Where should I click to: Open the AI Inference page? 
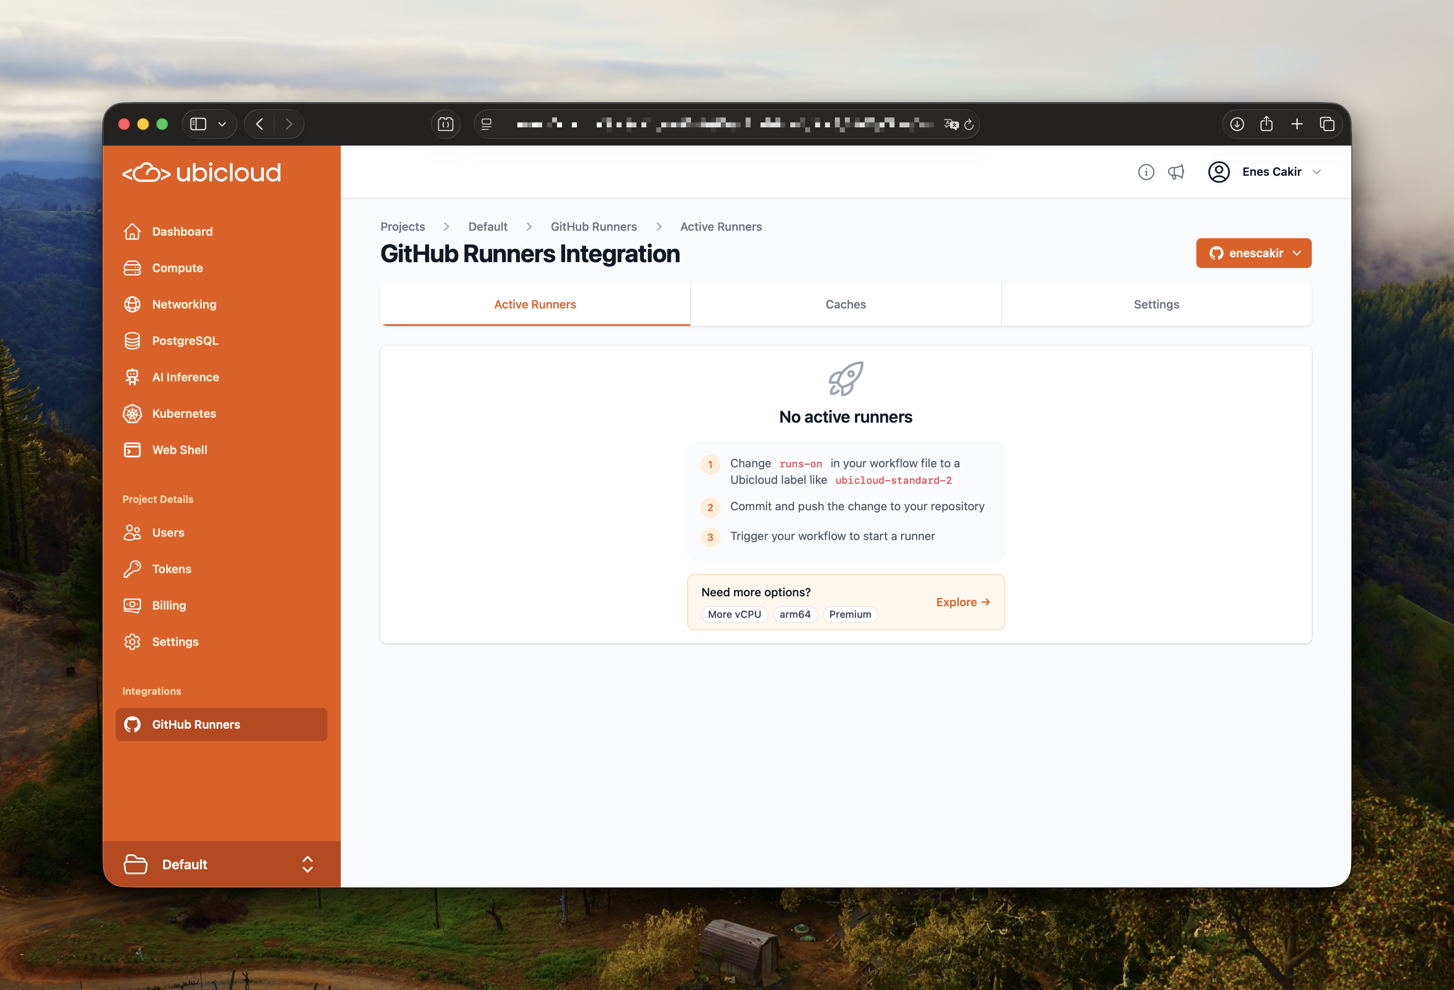click(x=185, y=377)
